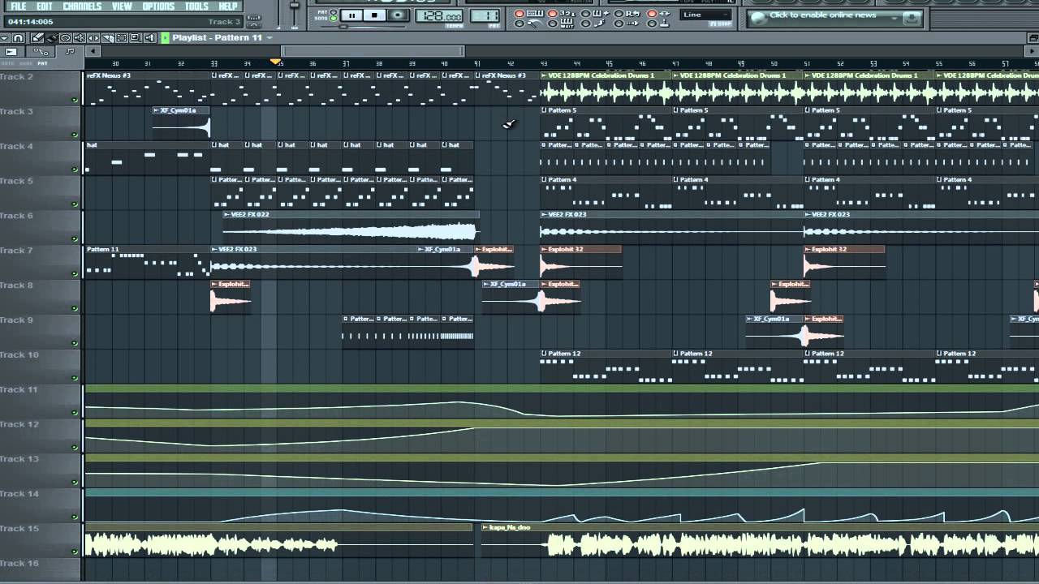The image size is (1039, 584).
Task: Select the Slip tool
Action: click(x=93, y=38)
